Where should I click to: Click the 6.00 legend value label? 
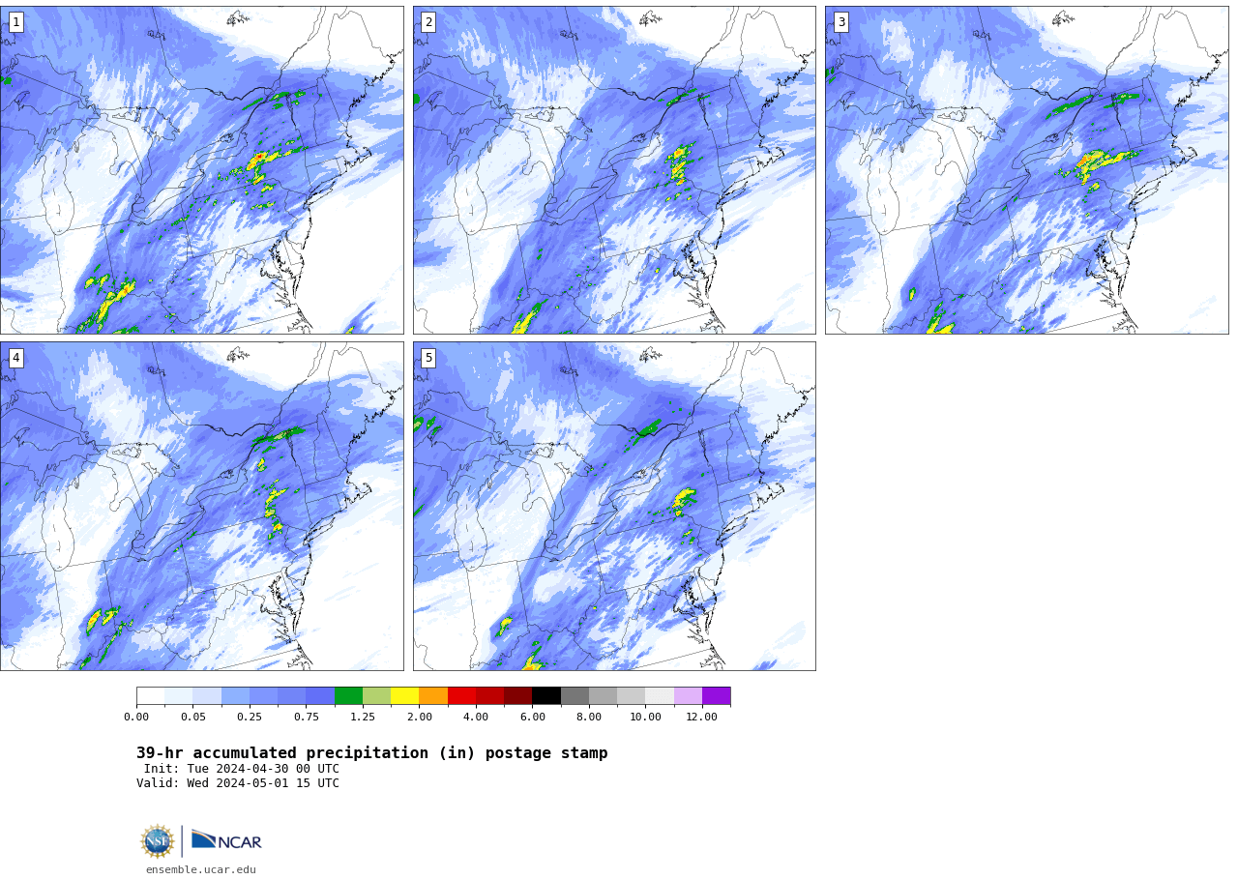532,718
